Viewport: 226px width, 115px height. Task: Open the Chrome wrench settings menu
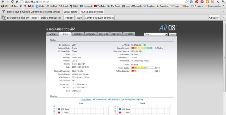223,2
